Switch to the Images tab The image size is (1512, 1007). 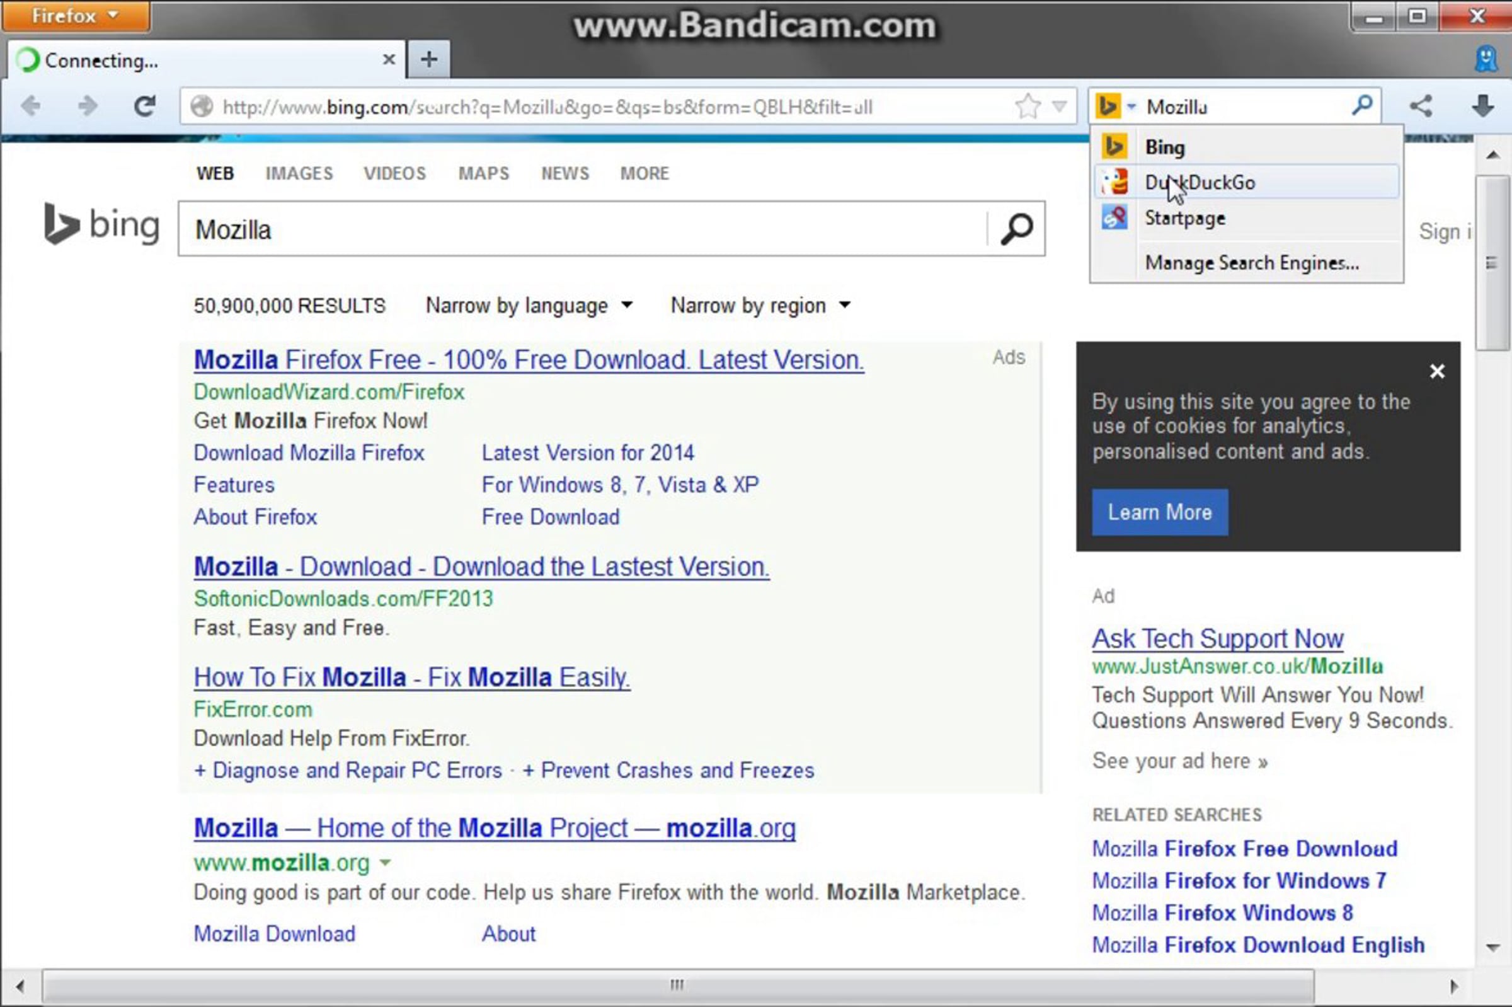tap(299, 173)
